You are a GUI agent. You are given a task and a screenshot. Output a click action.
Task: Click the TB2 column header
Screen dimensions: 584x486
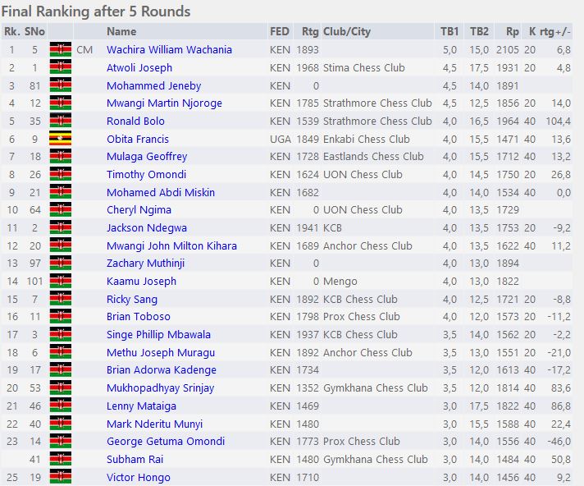point(479,31)
